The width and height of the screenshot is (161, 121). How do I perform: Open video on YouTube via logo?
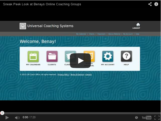coord(146,117)
